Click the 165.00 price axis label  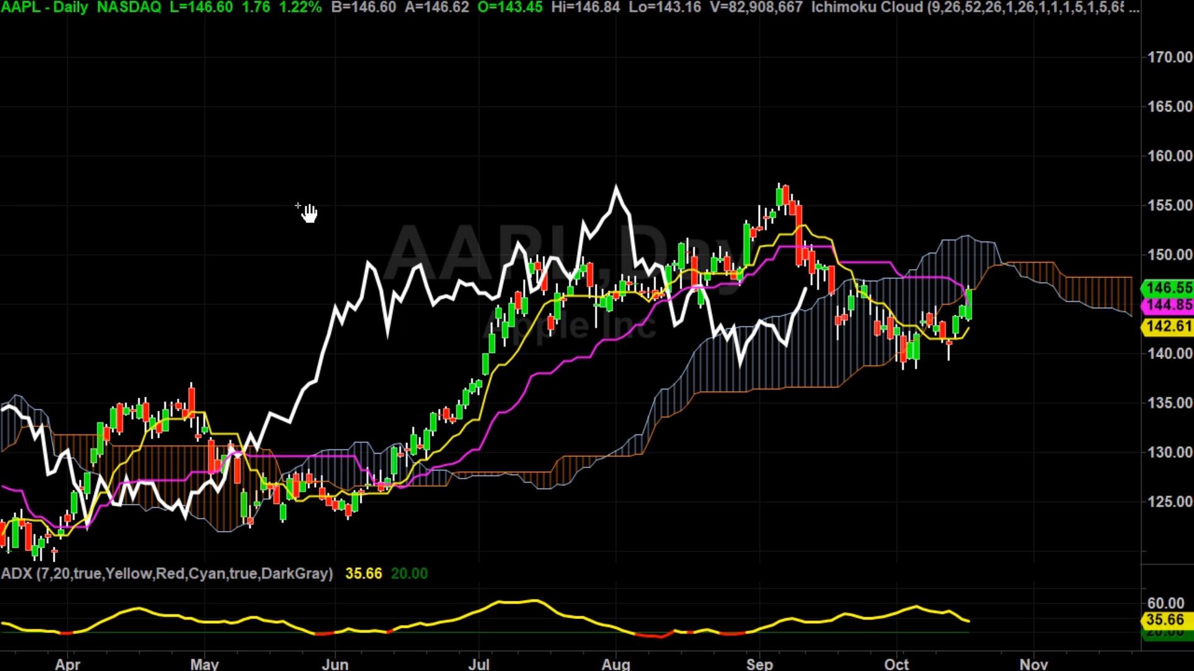1170,106
